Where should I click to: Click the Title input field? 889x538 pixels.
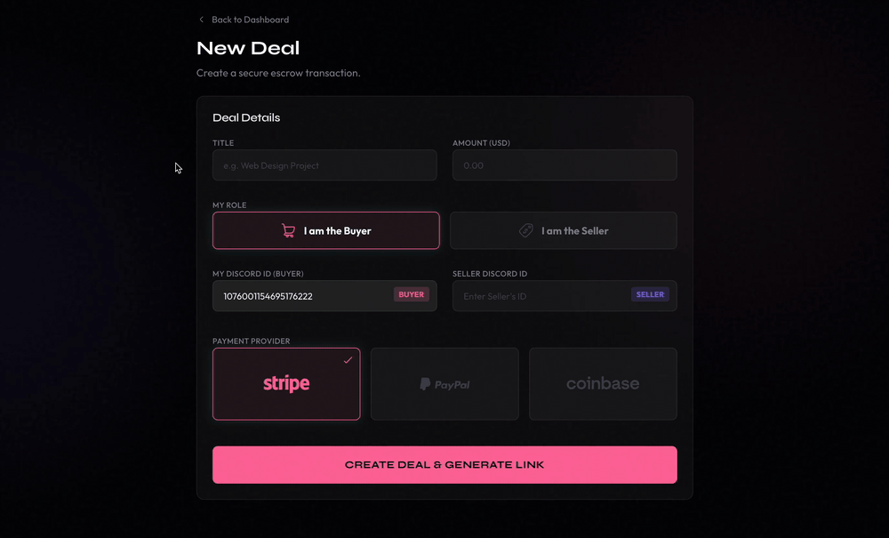pyautogui.click(x=324, y=165)
